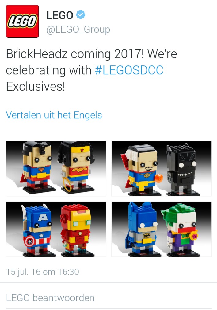Translate tweet via Vertalen uit het Engels
This screenshot has height=310, width=217.
pos(54,115)
